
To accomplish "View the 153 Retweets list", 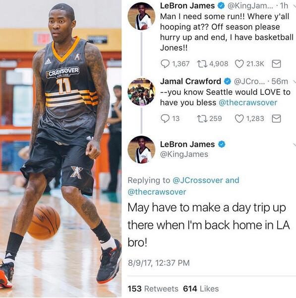I will [x=153, y=289].
